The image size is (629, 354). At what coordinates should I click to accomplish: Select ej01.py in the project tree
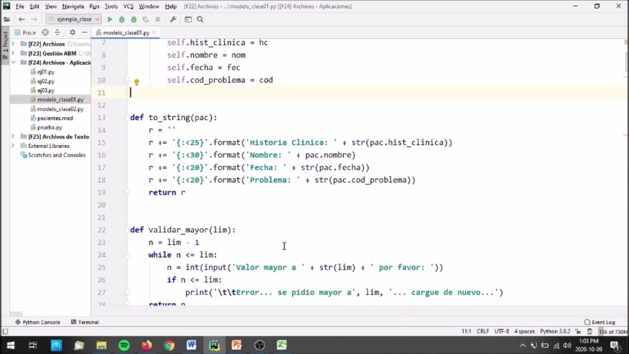46,72
